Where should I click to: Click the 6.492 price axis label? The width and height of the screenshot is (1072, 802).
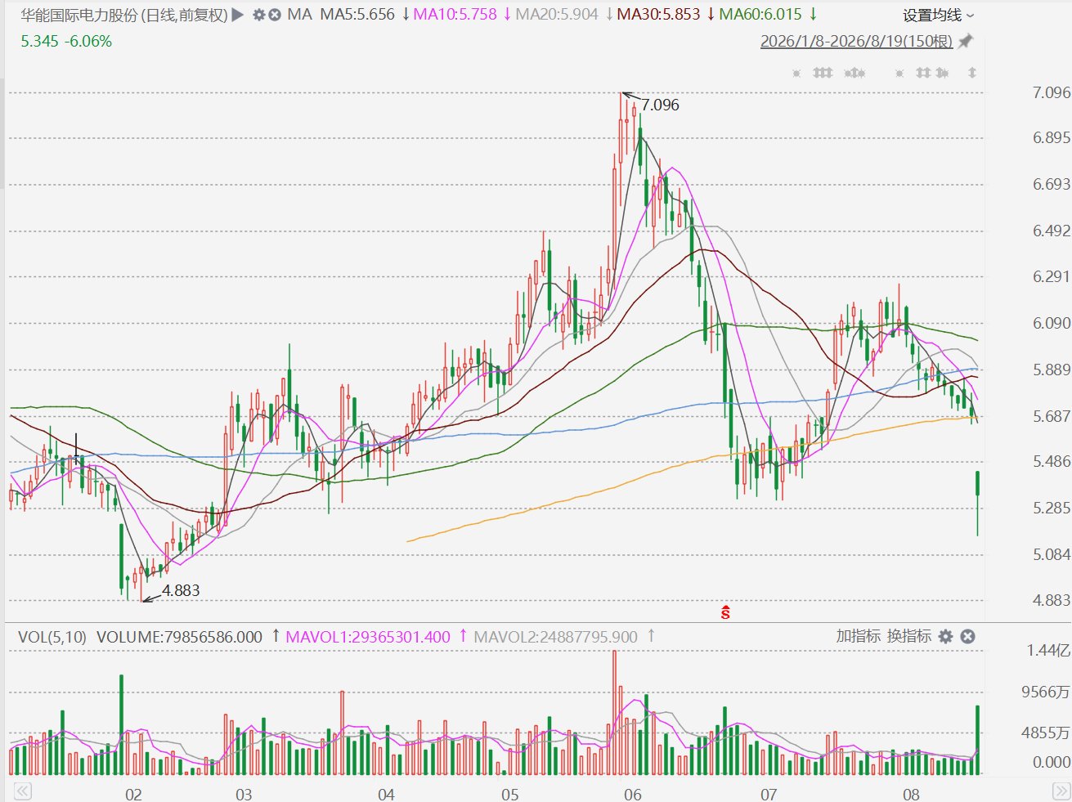pos(1052,231)
